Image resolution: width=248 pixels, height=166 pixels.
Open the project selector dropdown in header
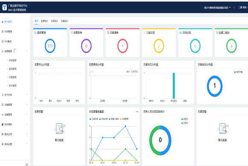(x=217, y=7)
